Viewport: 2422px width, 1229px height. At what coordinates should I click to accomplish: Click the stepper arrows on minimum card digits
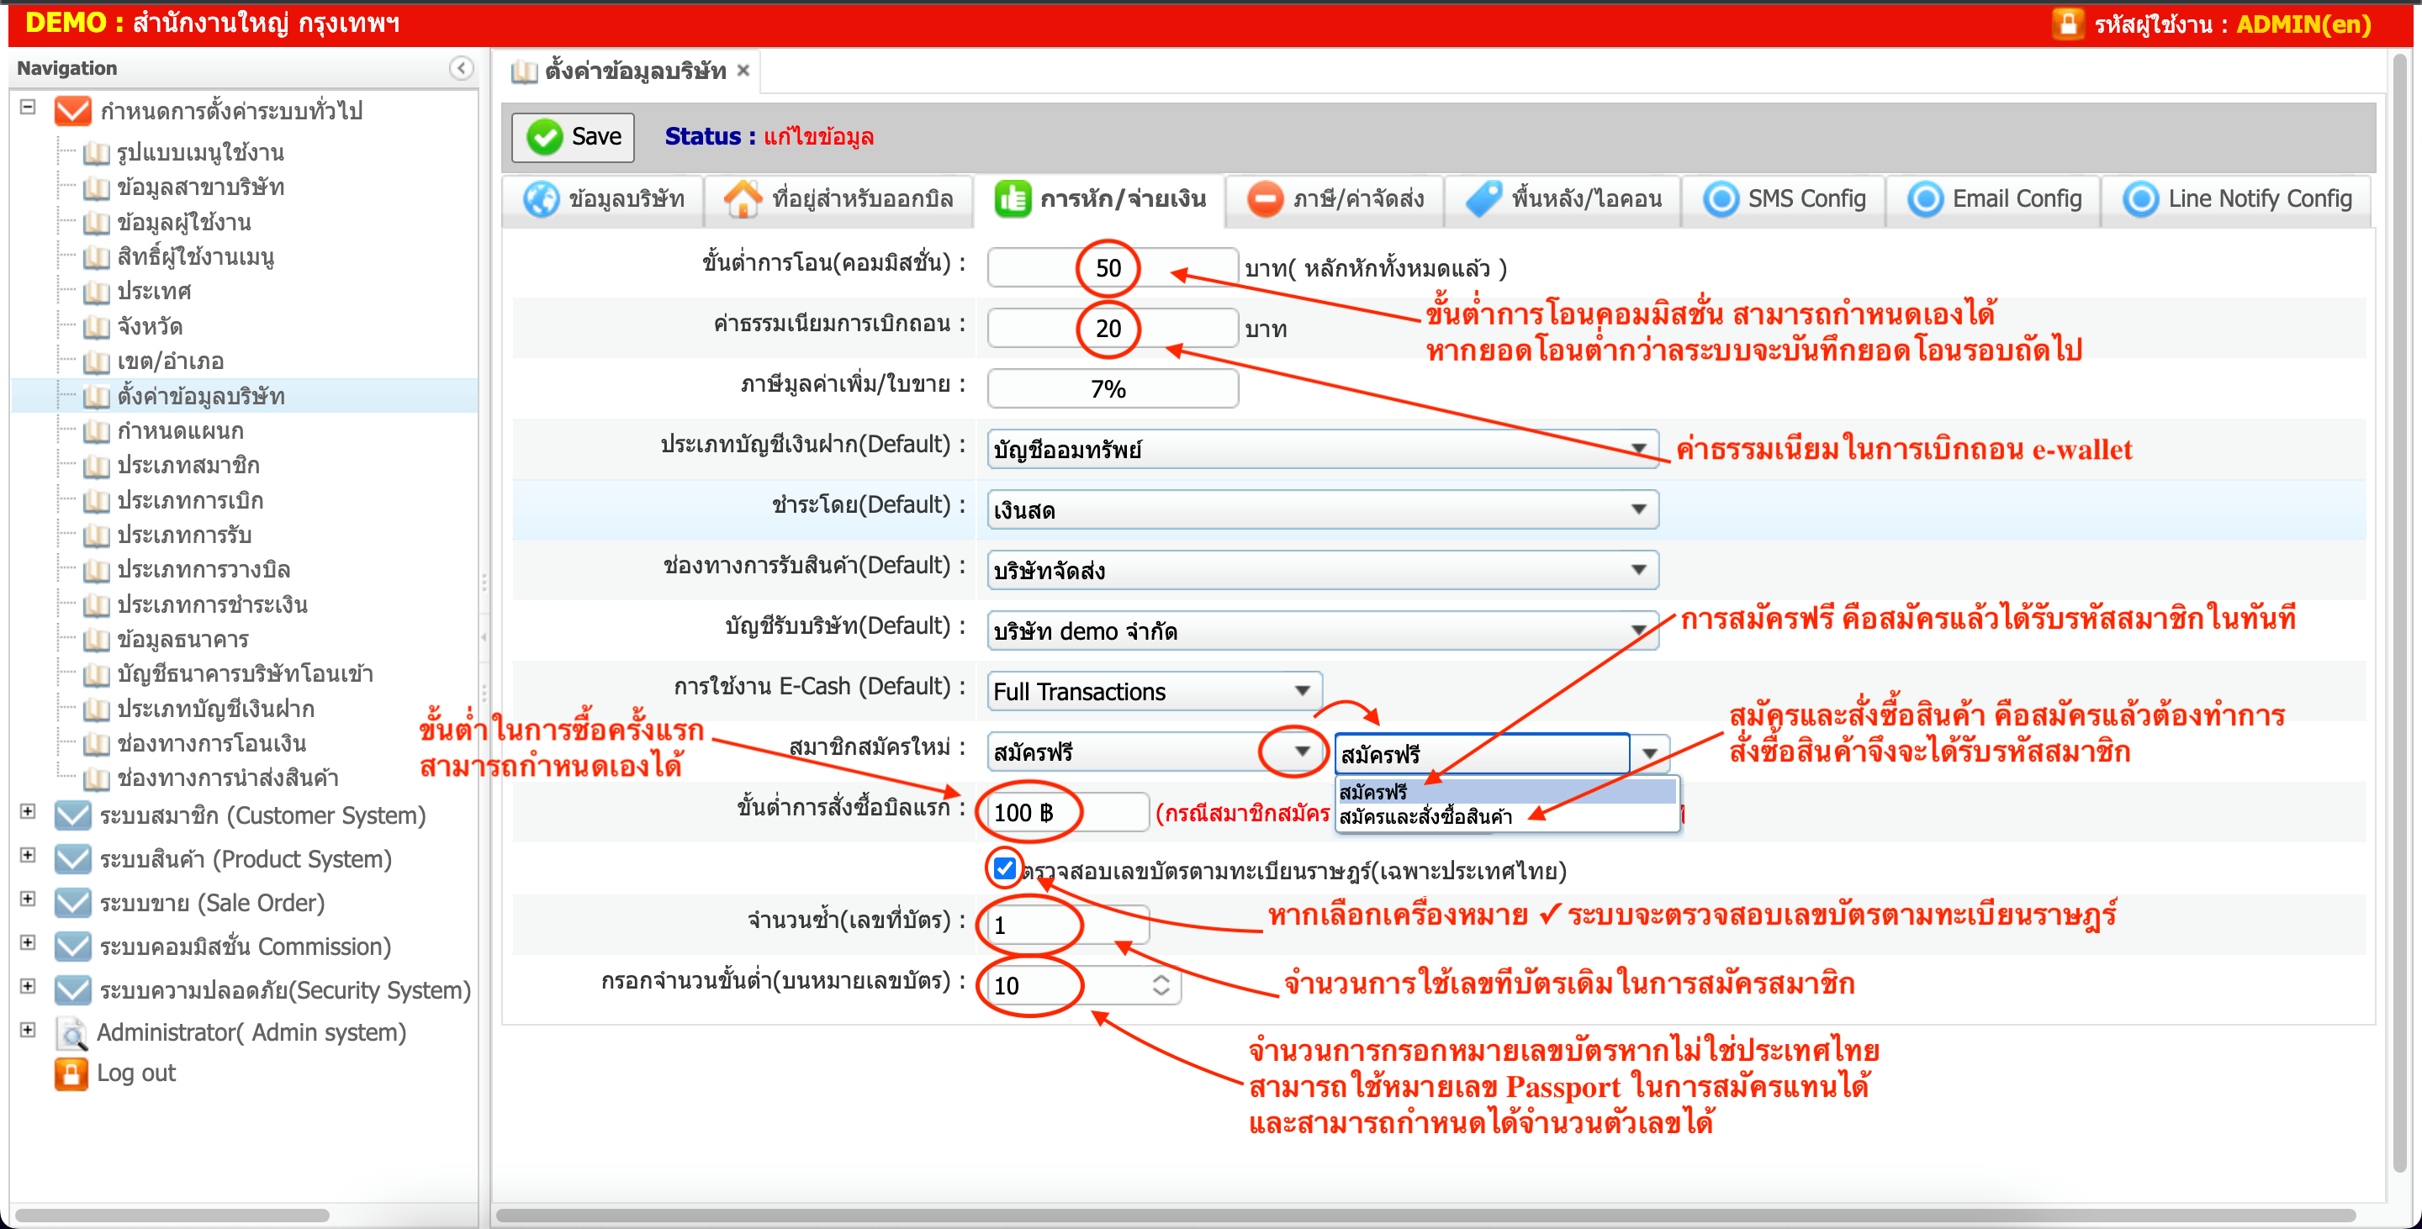(1161, 984)
